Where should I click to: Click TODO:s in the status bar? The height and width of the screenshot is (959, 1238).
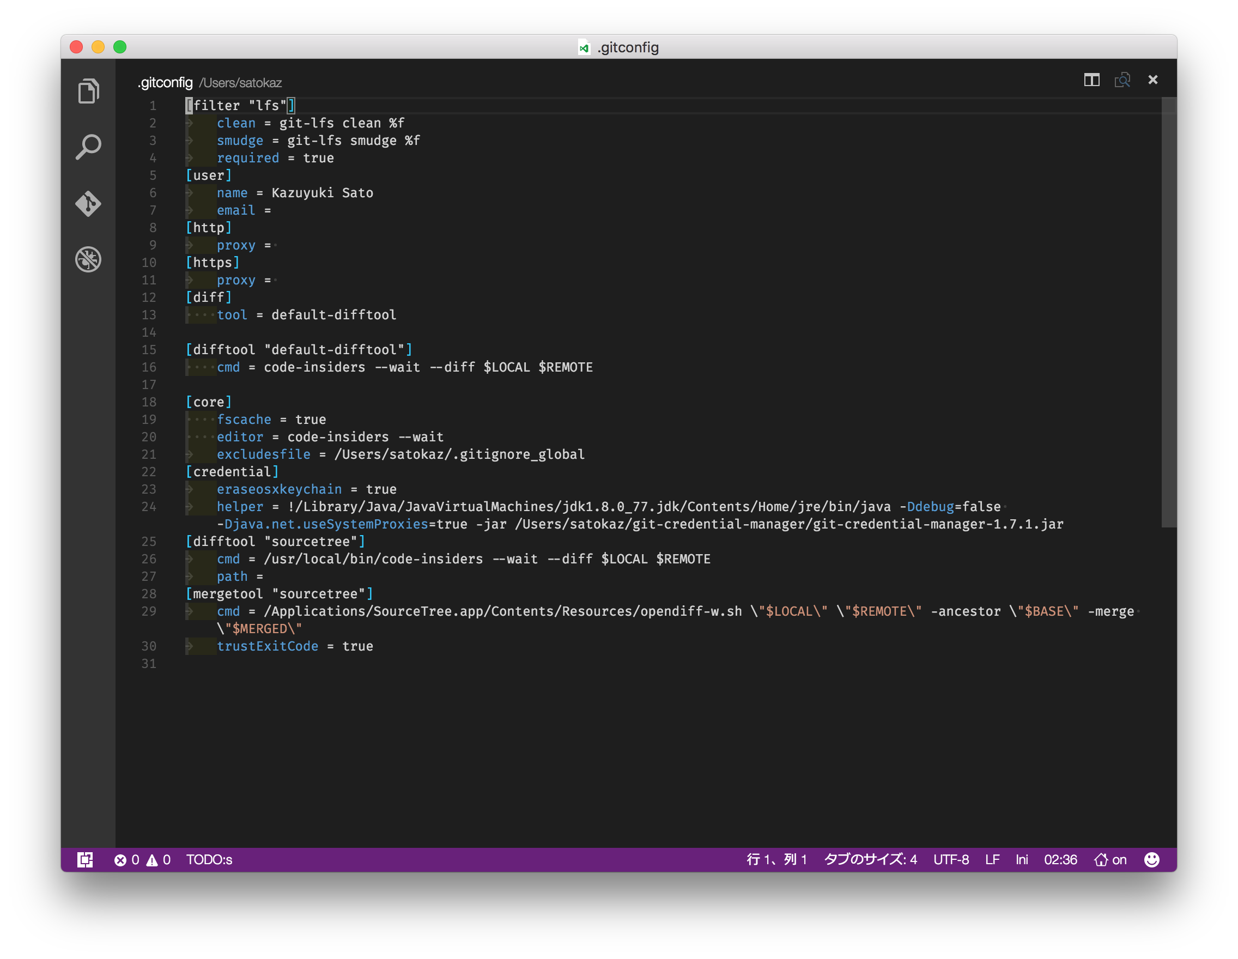coord(210,860)
